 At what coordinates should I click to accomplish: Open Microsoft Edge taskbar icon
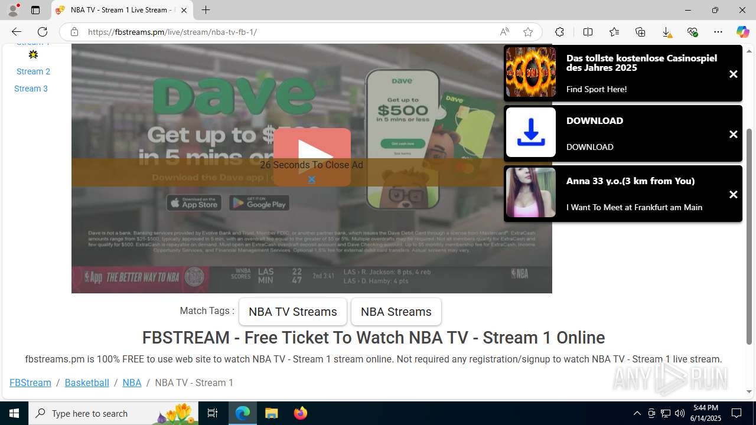(x=243, y=413)
